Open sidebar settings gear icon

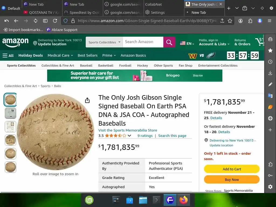(x=270, y=187)
